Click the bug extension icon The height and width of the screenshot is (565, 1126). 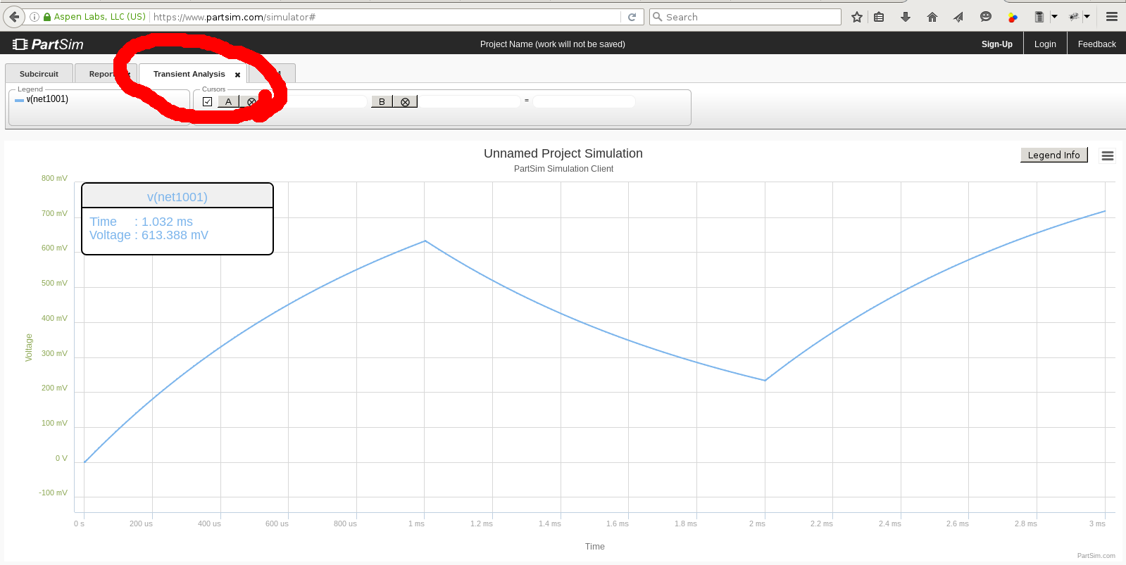(1074, 17)
